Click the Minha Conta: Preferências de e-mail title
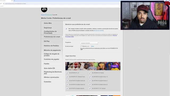This screenshot has height=96, width=170. (56, 18)
